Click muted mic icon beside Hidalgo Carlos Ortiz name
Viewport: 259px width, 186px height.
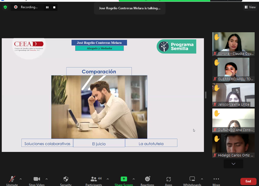[215, 155]
